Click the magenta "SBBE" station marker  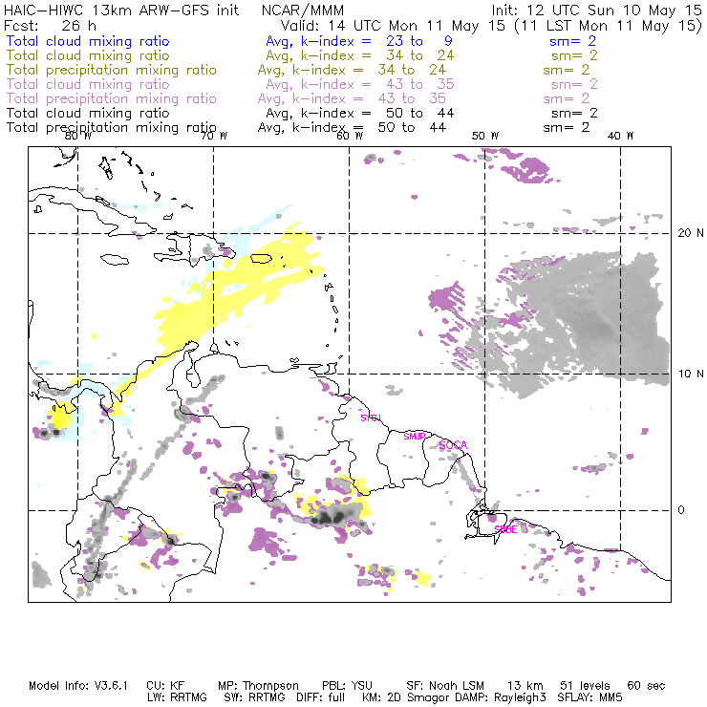point(505,530)
